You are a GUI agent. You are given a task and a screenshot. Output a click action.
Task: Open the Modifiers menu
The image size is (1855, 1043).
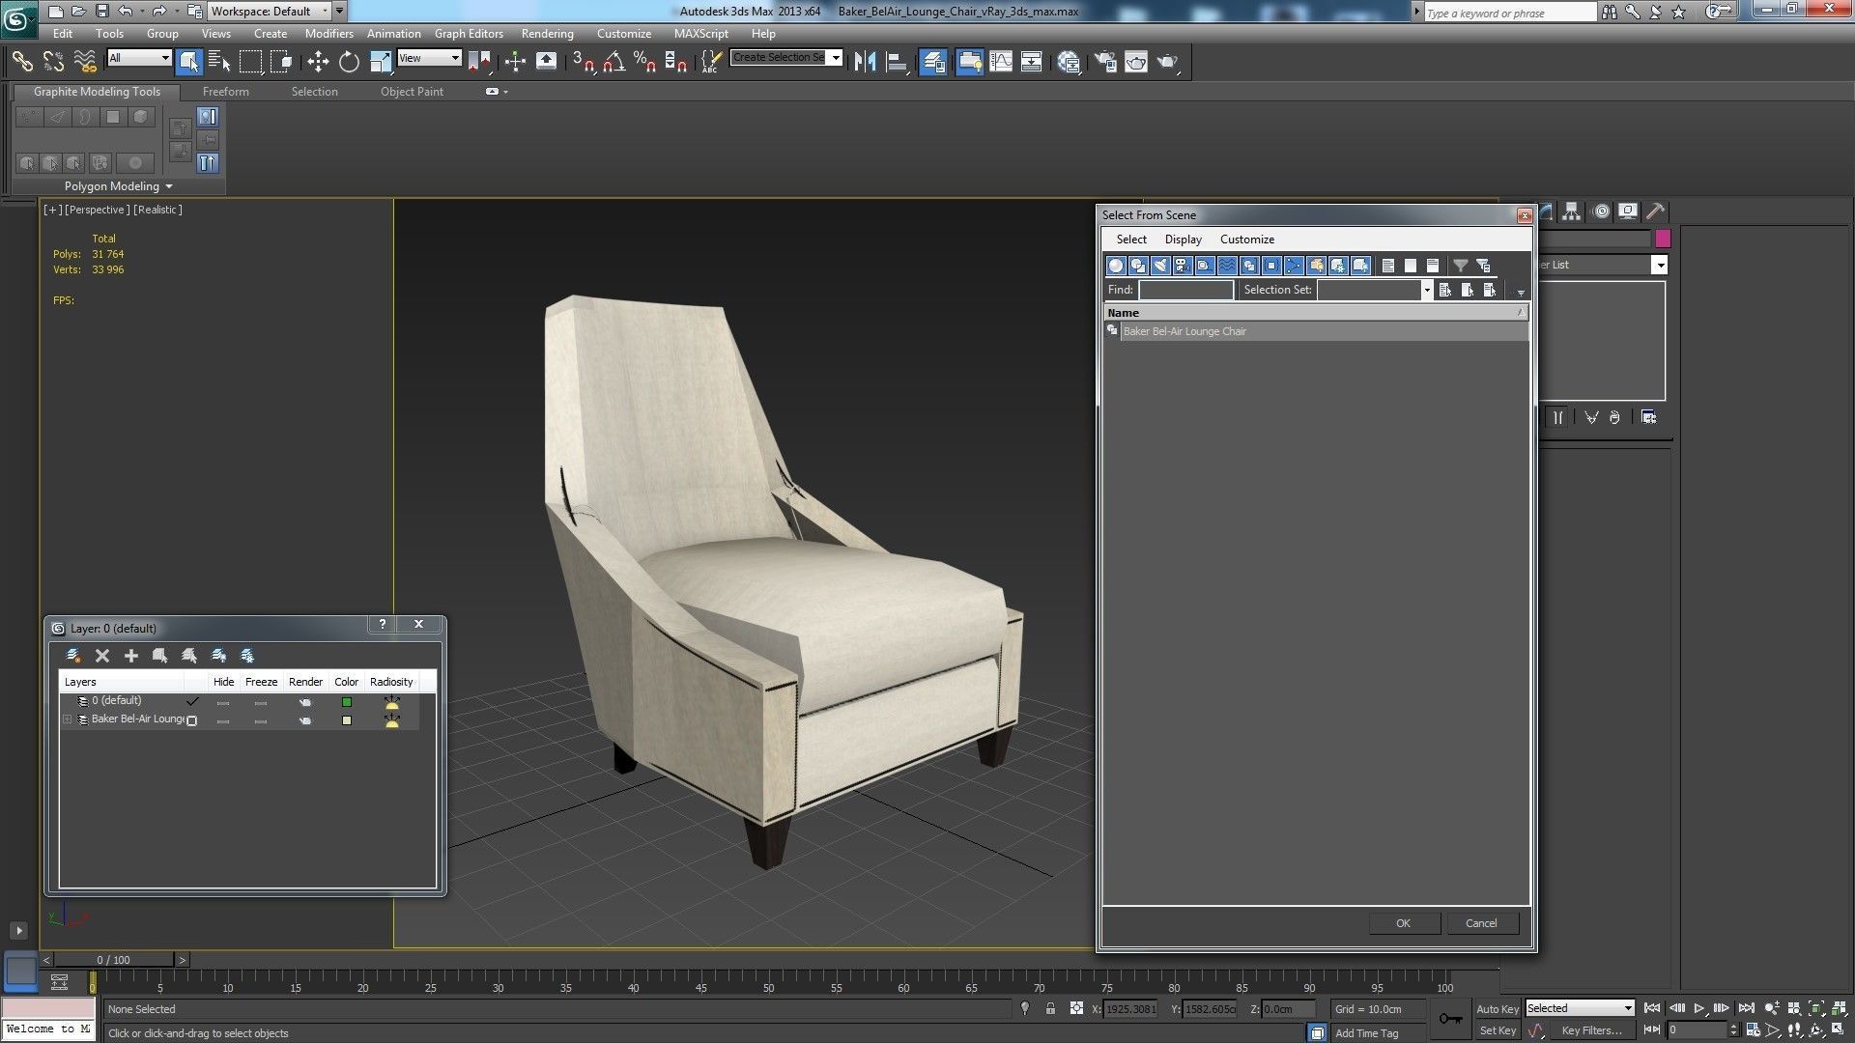(x=328, y=33)
